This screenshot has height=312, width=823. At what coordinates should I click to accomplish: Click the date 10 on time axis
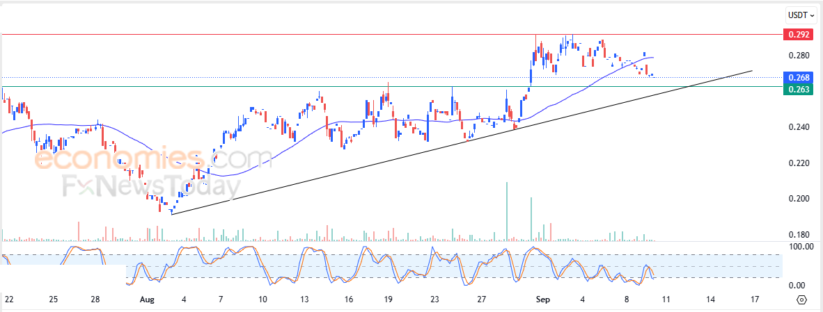[262, 300]
